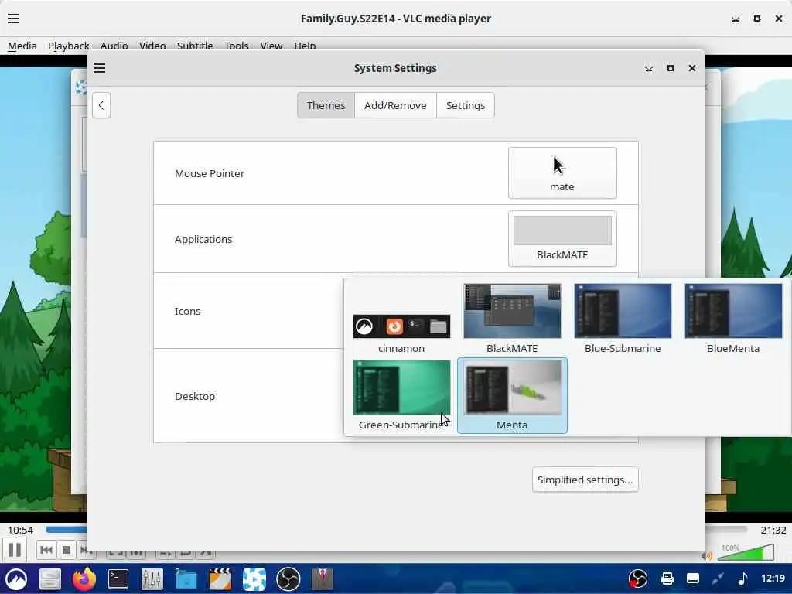Switch to the Settings tab
Image resolution: width=792 pixels, height=594 pixels.
465,105
